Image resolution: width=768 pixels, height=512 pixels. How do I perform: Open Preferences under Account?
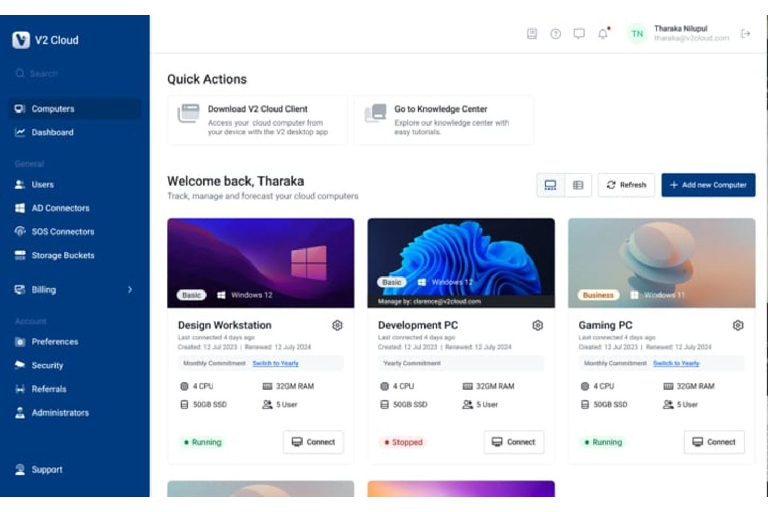[54, 342]
